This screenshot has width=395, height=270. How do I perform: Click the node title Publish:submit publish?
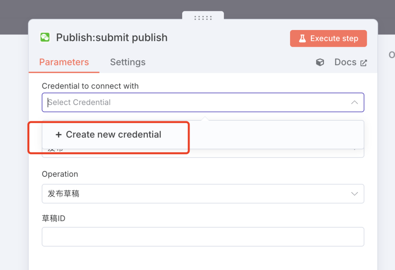tap(112, 38)
